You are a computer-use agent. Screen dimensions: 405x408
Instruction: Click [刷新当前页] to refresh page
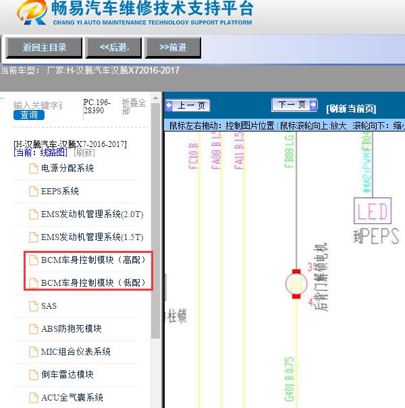pos(351,109)
